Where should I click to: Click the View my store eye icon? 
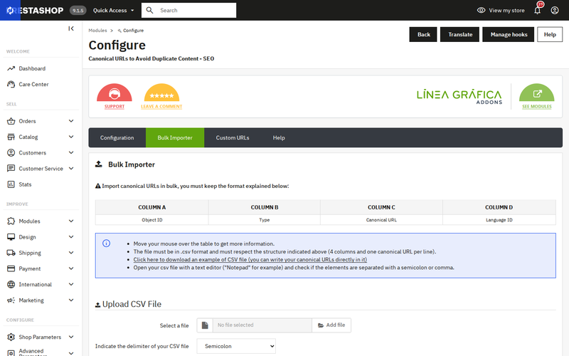[482, 10]
